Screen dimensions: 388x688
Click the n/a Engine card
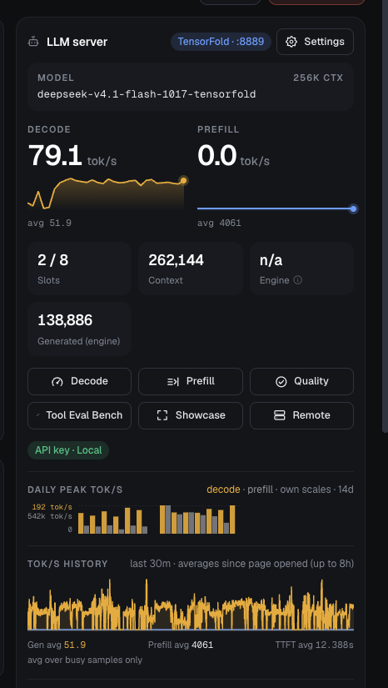[301, 268]
